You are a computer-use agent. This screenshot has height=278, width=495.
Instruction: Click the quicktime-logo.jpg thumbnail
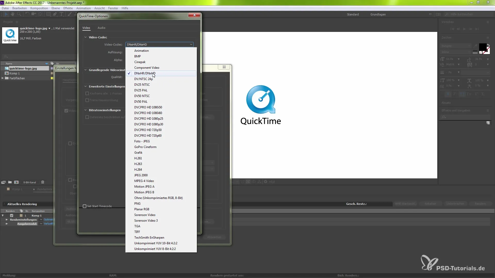click(10, 35)
